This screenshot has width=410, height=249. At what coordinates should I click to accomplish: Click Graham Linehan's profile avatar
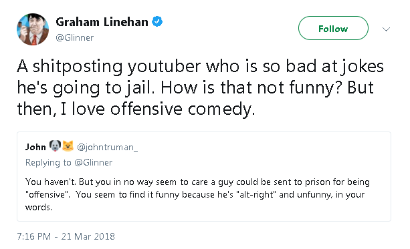tap(33, 29)
